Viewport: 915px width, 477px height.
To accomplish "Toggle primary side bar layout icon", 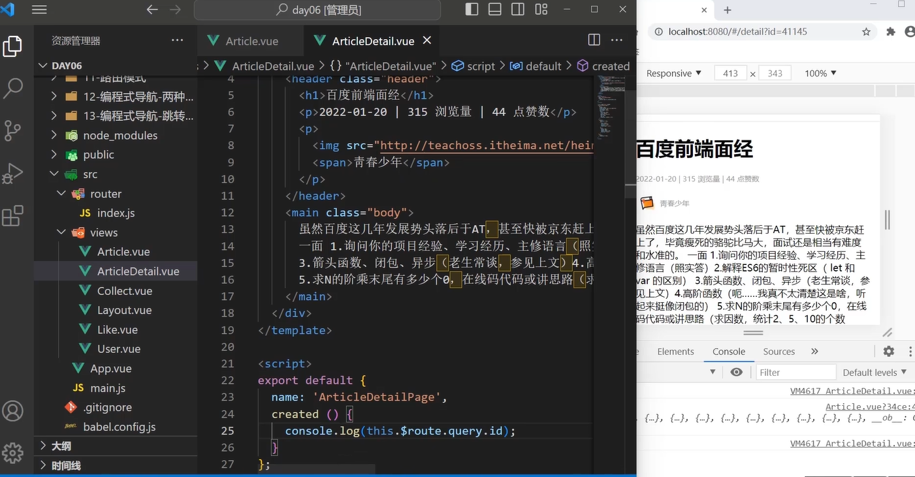I will (472, 9).
